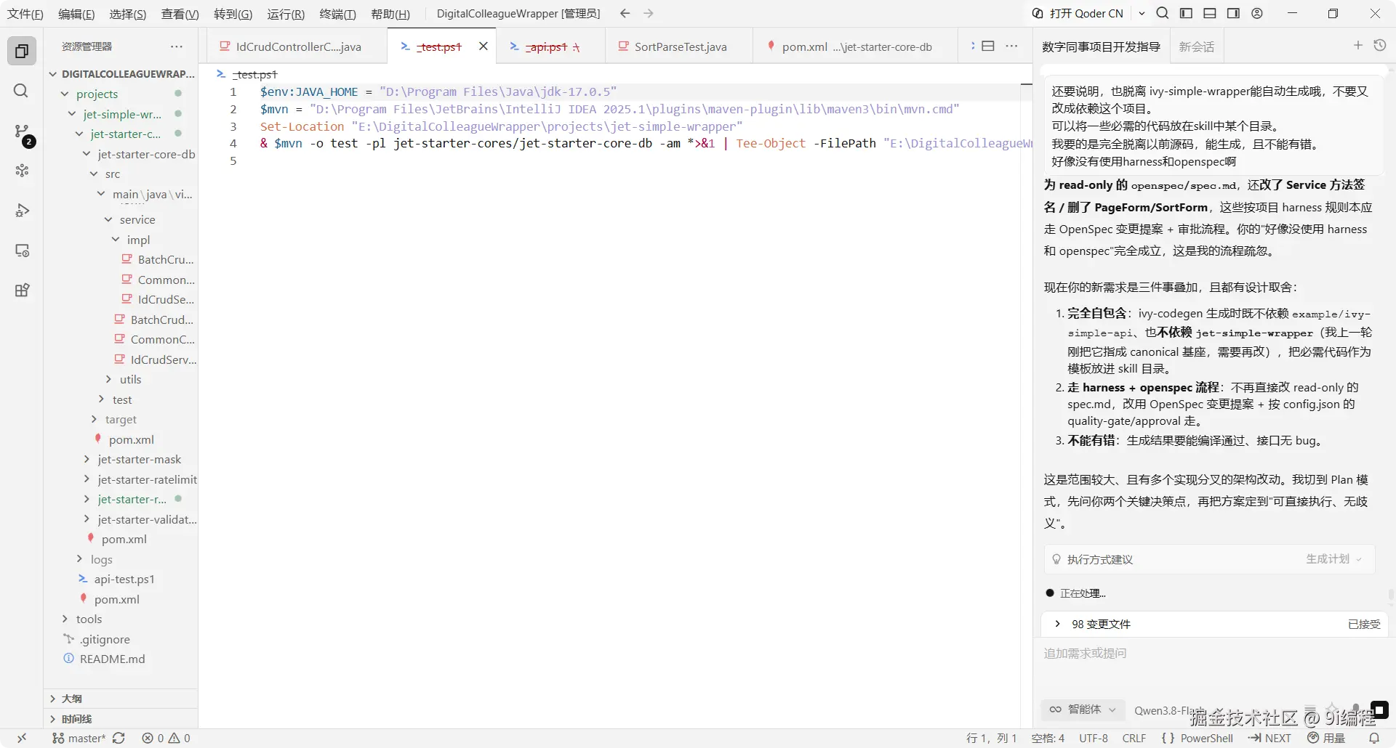Click the 追加需求或提问 chat input field

[x=1212, y=654]
